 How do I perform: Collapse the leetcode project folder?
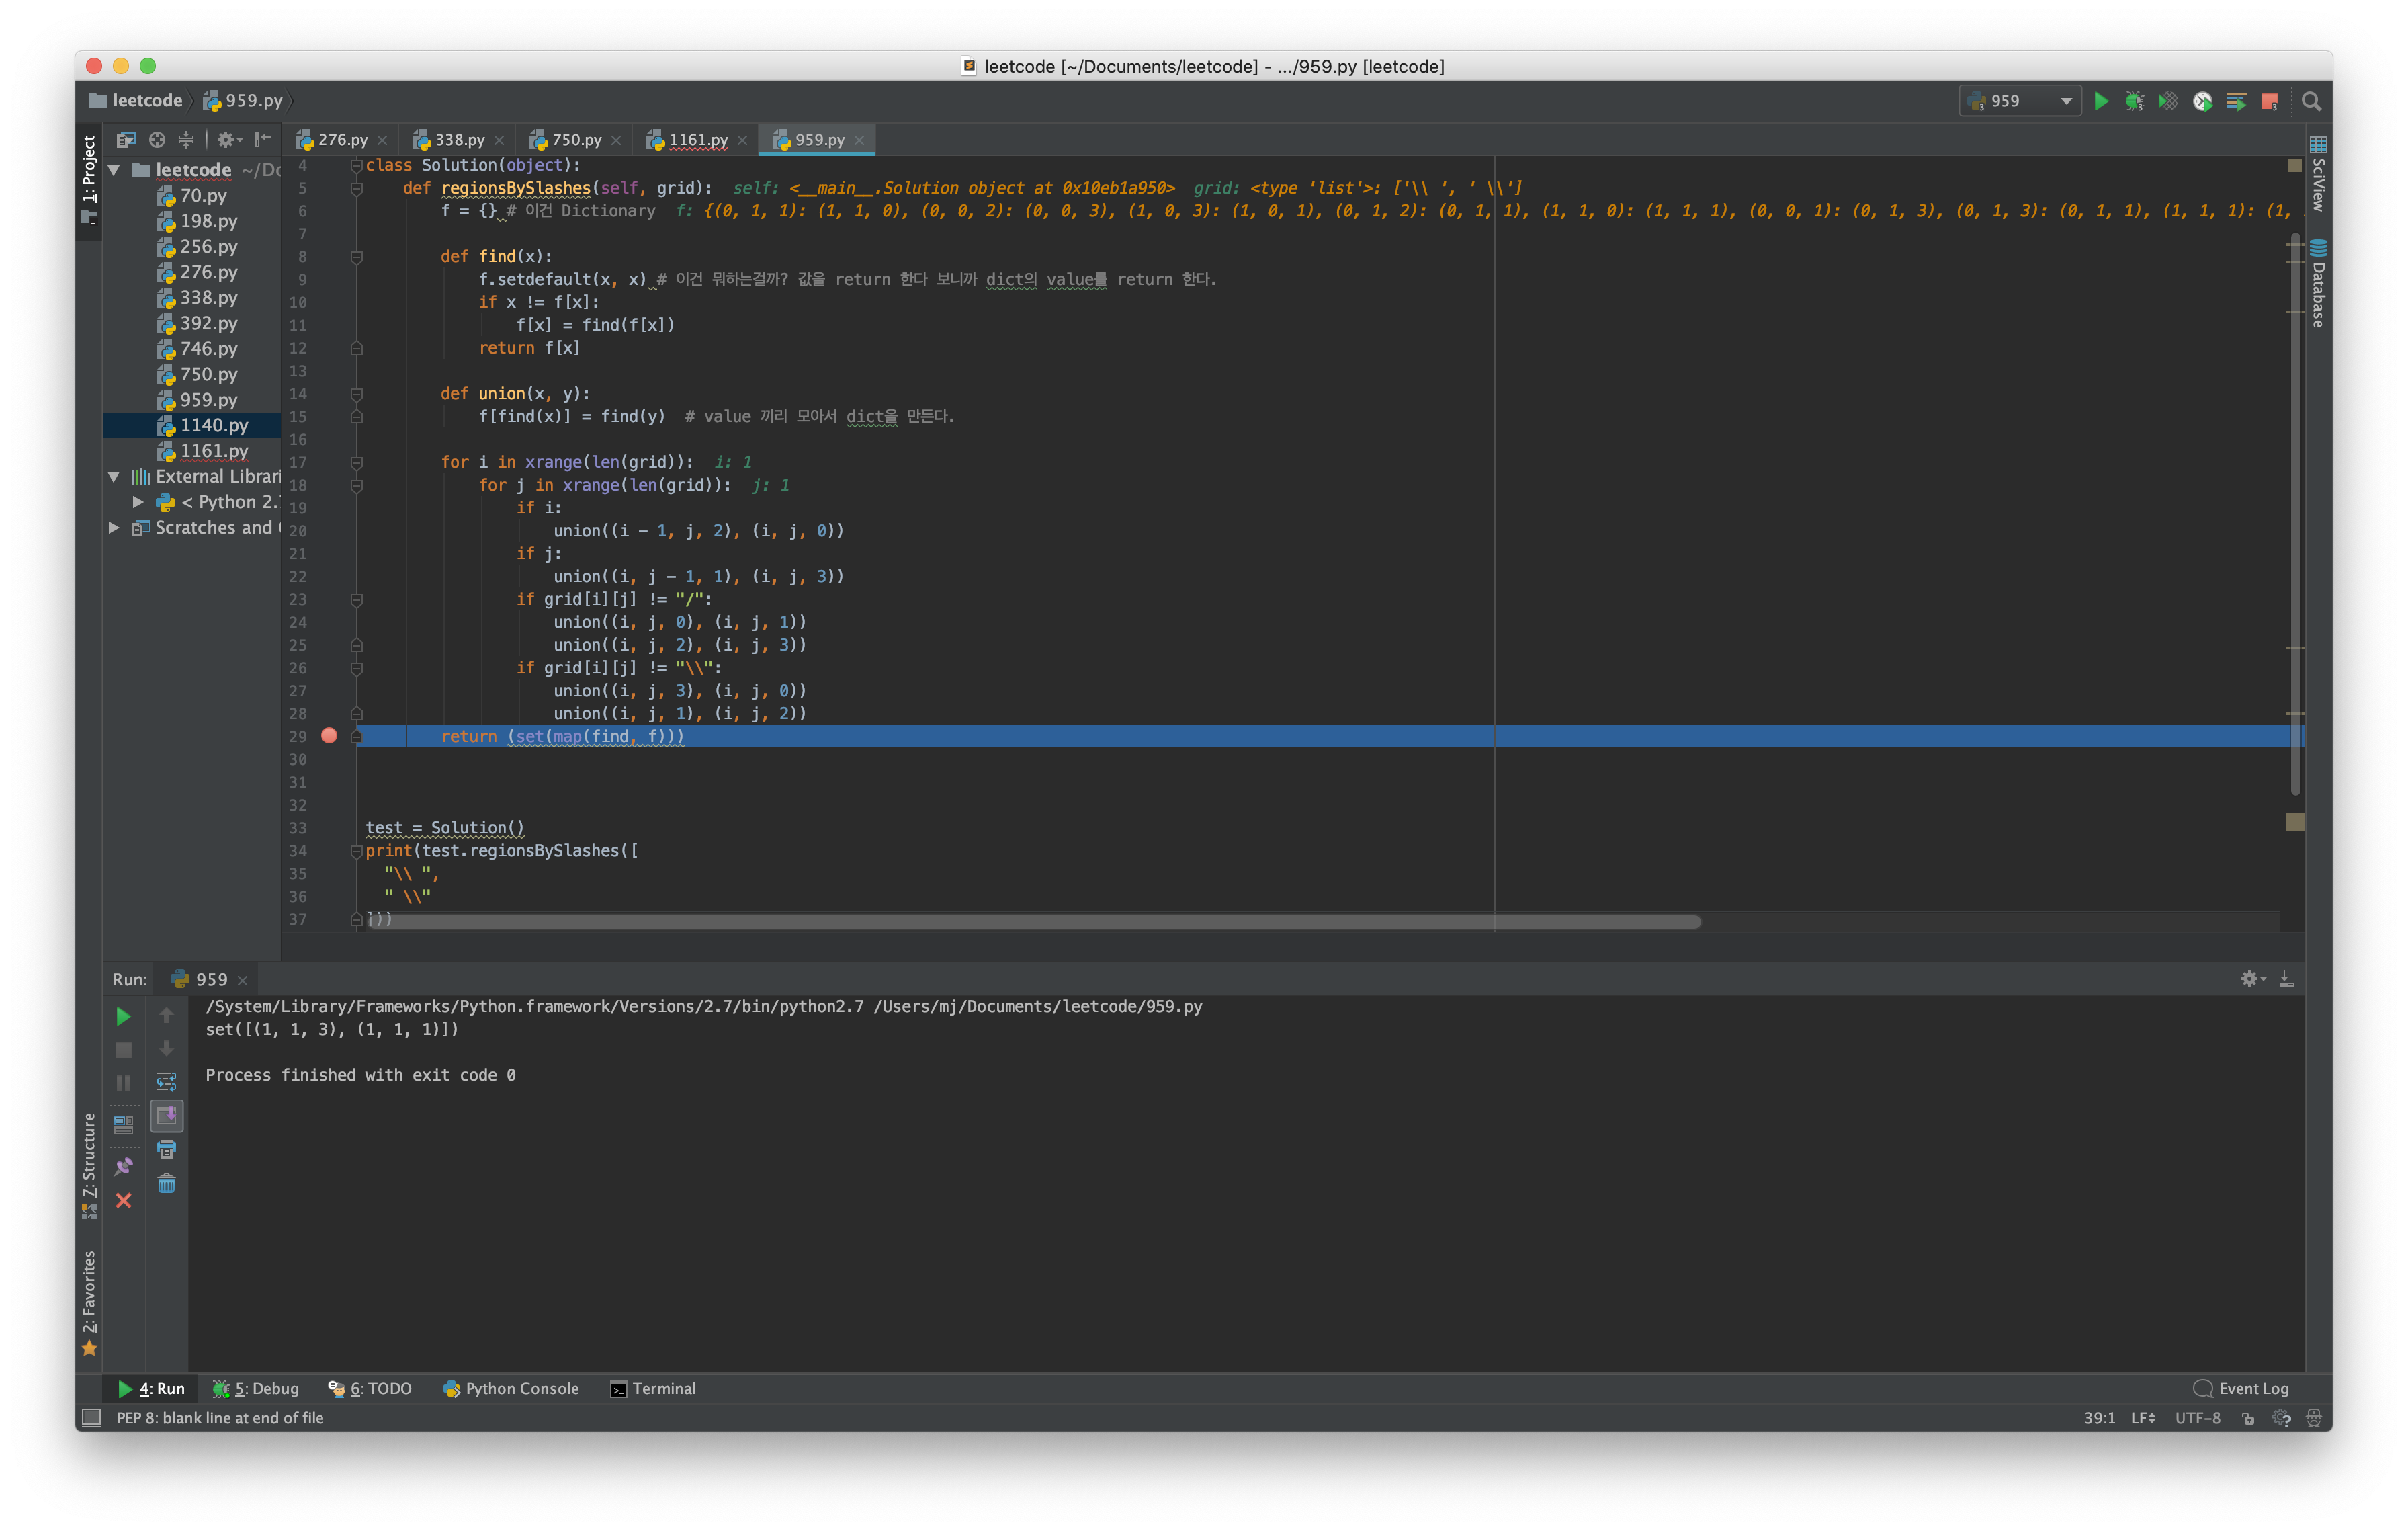[114, 170]
